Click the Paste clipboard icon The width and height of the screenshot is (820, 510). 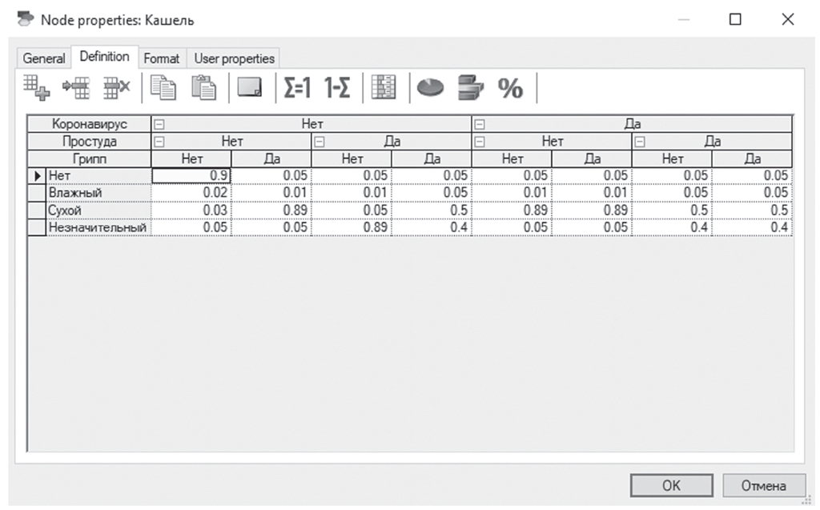(x=203, y=87)
